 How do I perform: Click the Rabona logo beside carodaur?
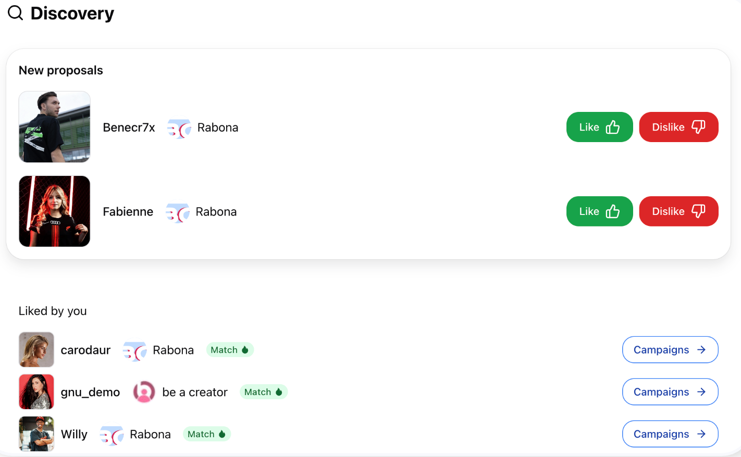tap(134, 351)
